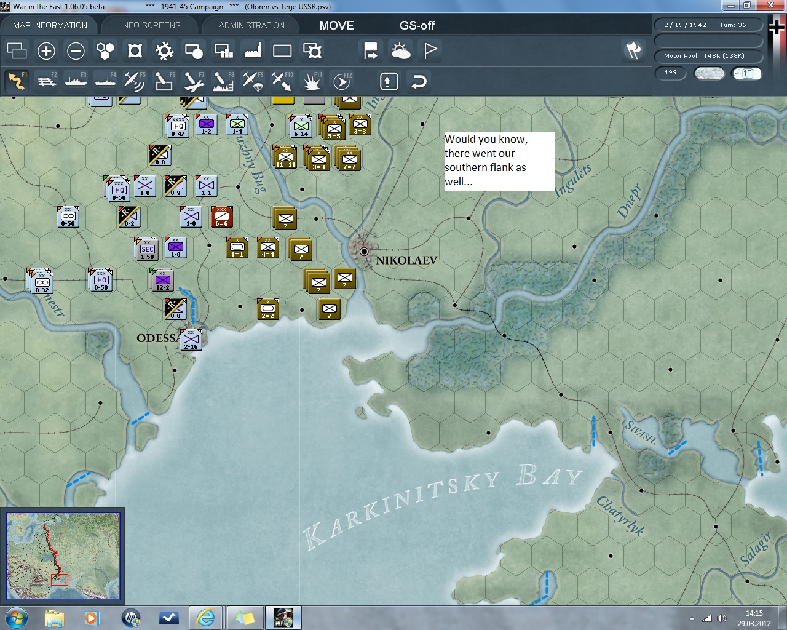
Task: Click the rectangle with bar chart icon
Action: coord(223,51)
